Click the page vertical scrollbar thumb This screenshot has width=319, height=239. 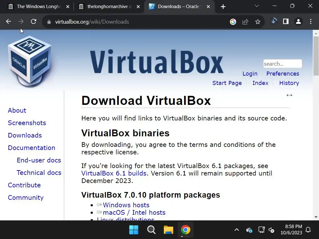[x=316, y=56]
